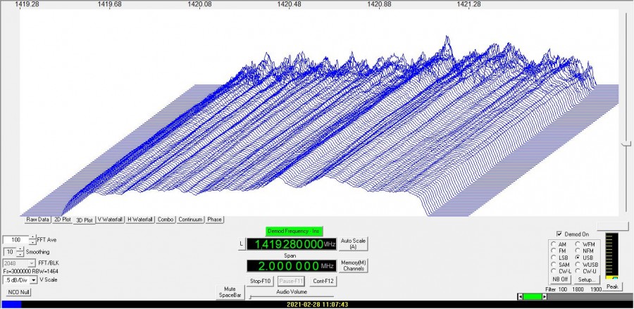The width and height of the screenshot is (634, 309).
Task: Open the Continuum tab
Action: point(190,220)
